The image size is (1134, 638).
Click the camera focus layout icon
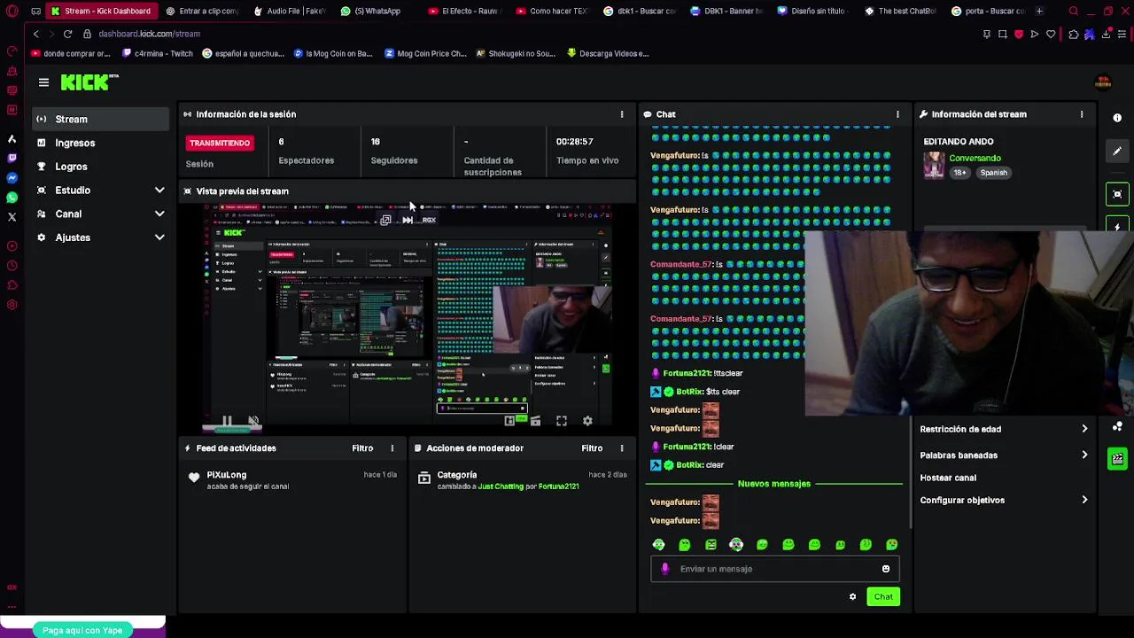coord(1117,193)
